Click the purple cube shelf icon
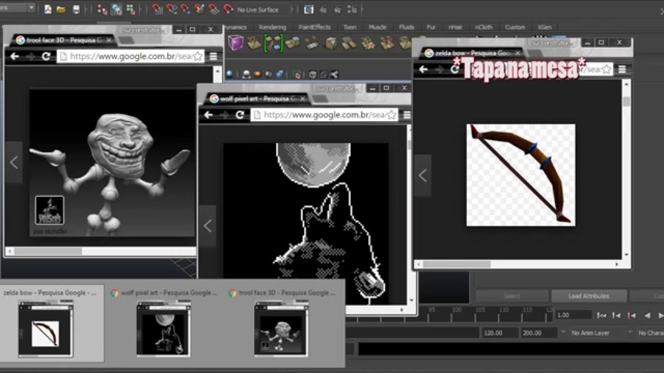 click(236, 42)
